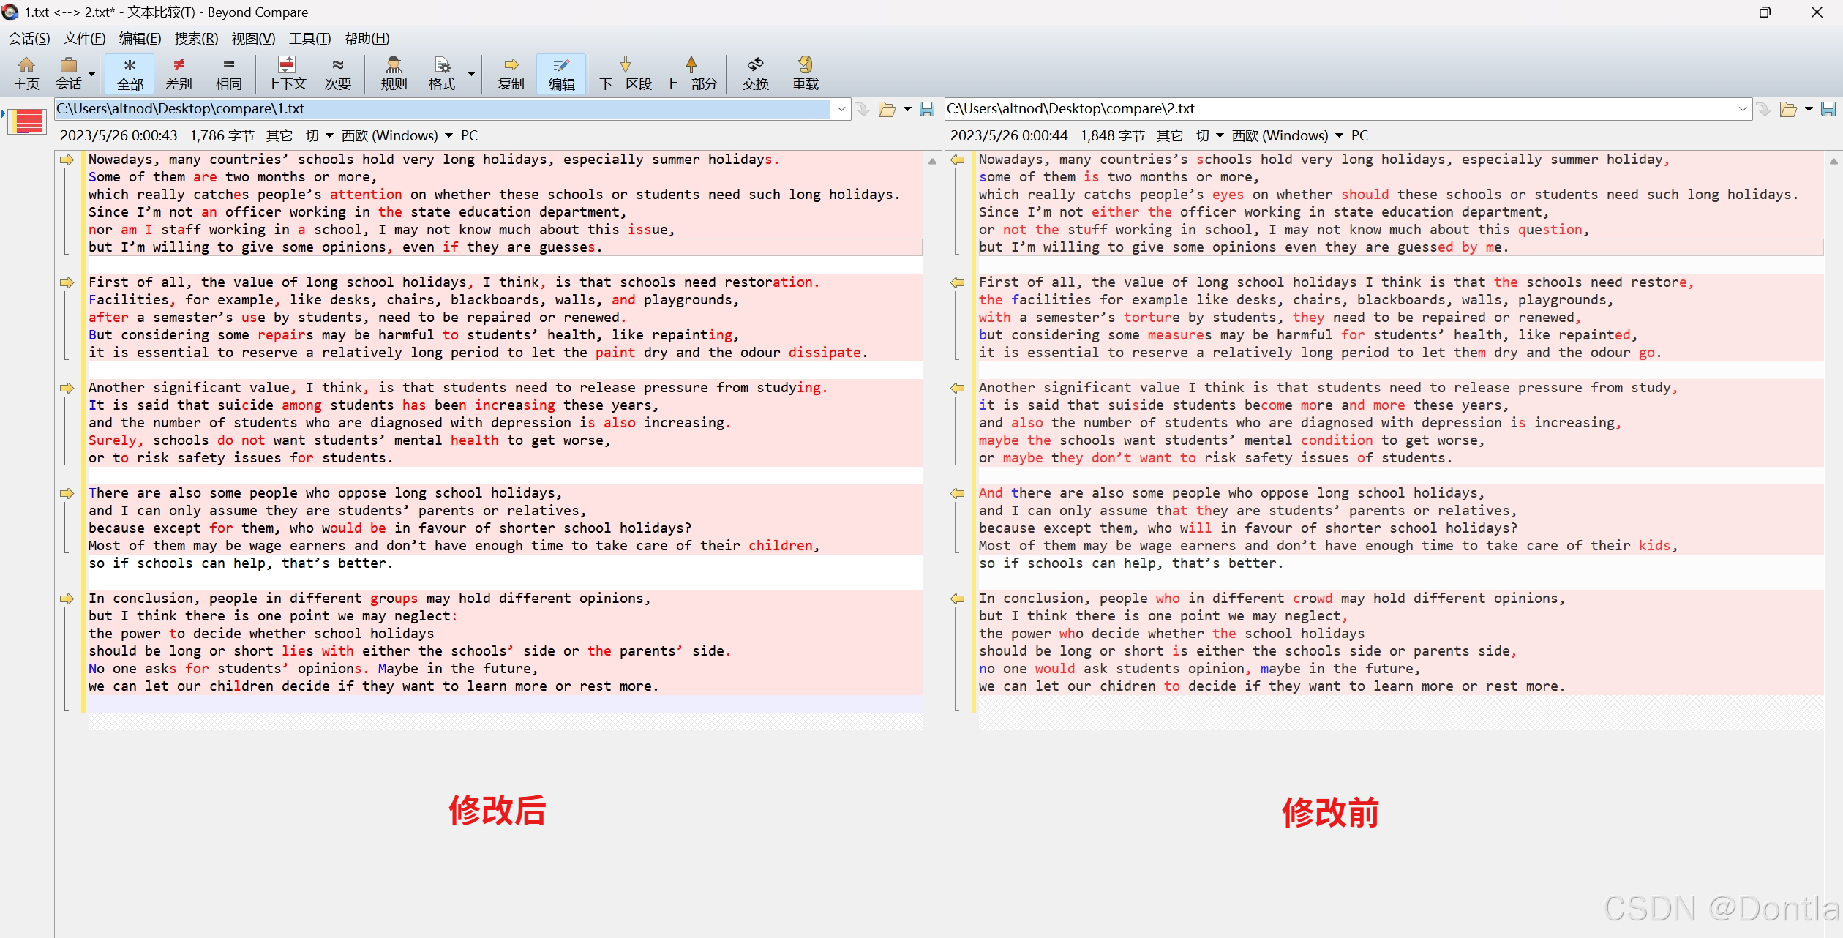Open the 工具(T) menu
1843x938 pixels.
pyautogui.click(x=309, y=39)
